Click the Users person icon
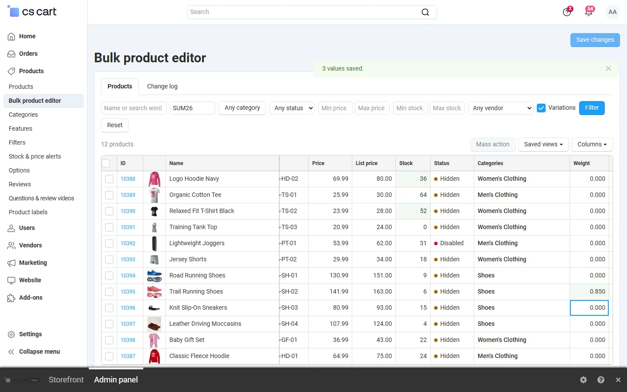 tap(11, 228)
